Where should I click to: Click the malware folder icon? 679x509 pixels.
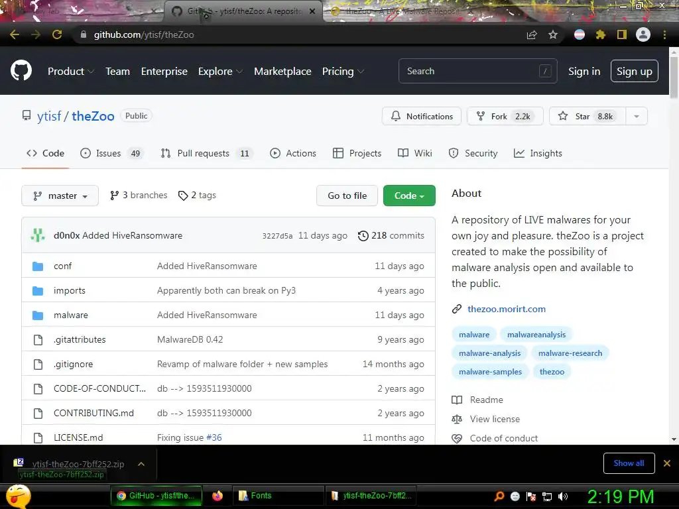[x=38, y=315]
